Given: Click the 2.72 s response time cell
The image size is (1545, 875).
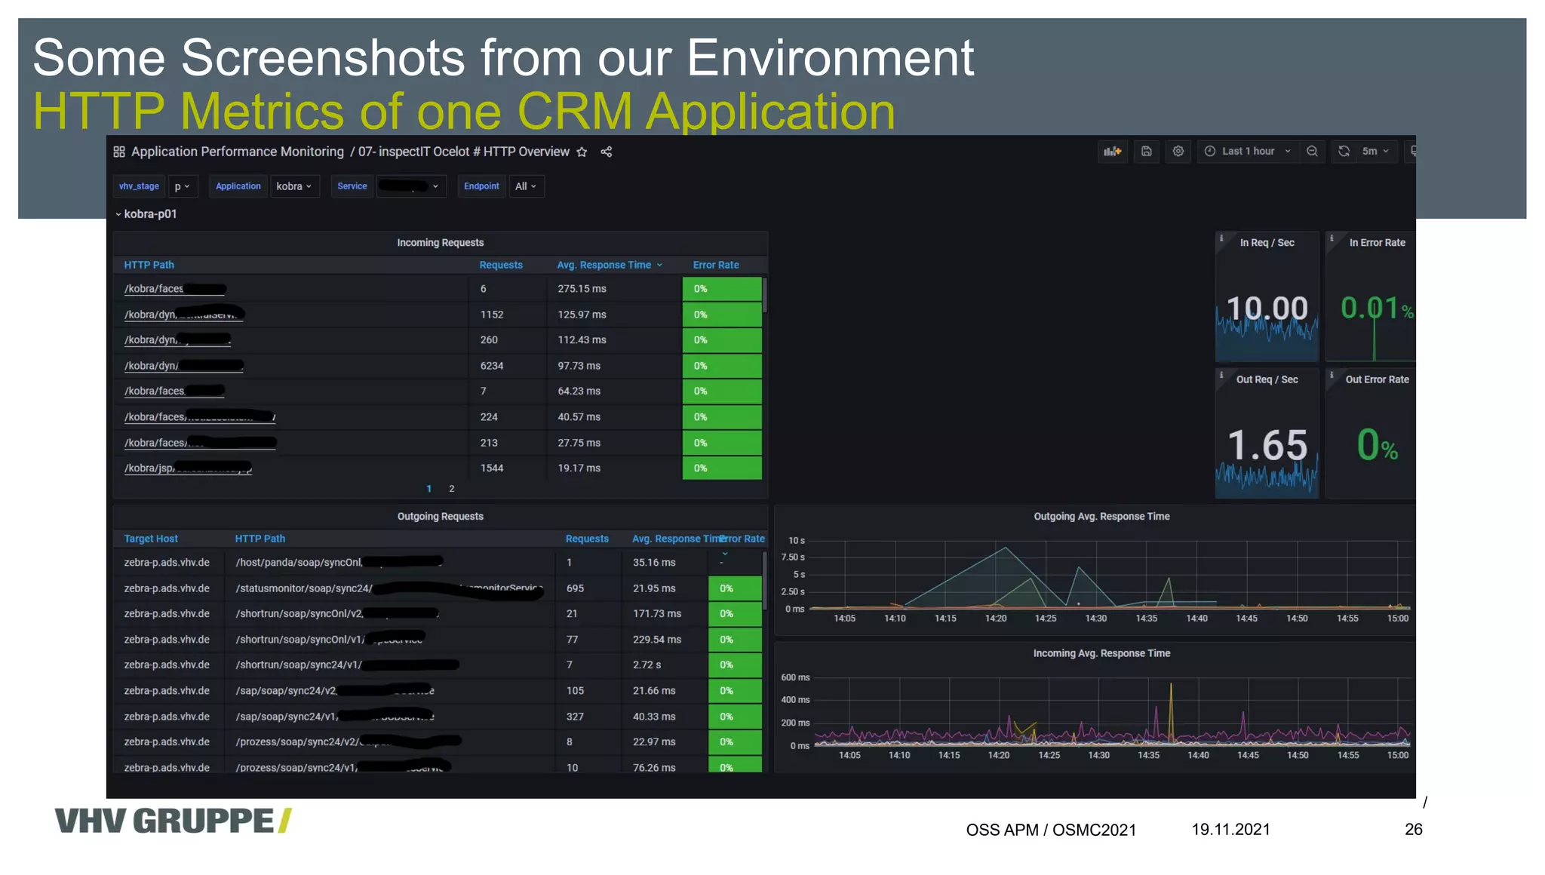Looking at the screenshot, I should point(647,665).
